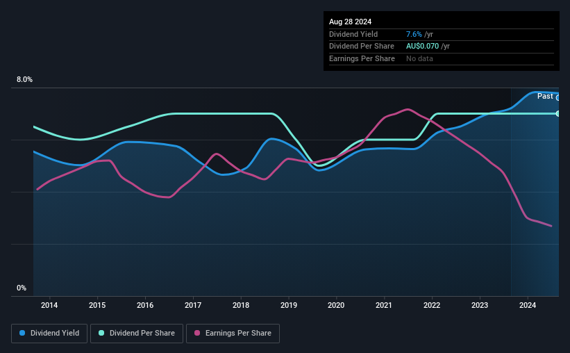
Task: Click the 2017 x-axis label
Action: pyautogui.click(x=193, y=305)
